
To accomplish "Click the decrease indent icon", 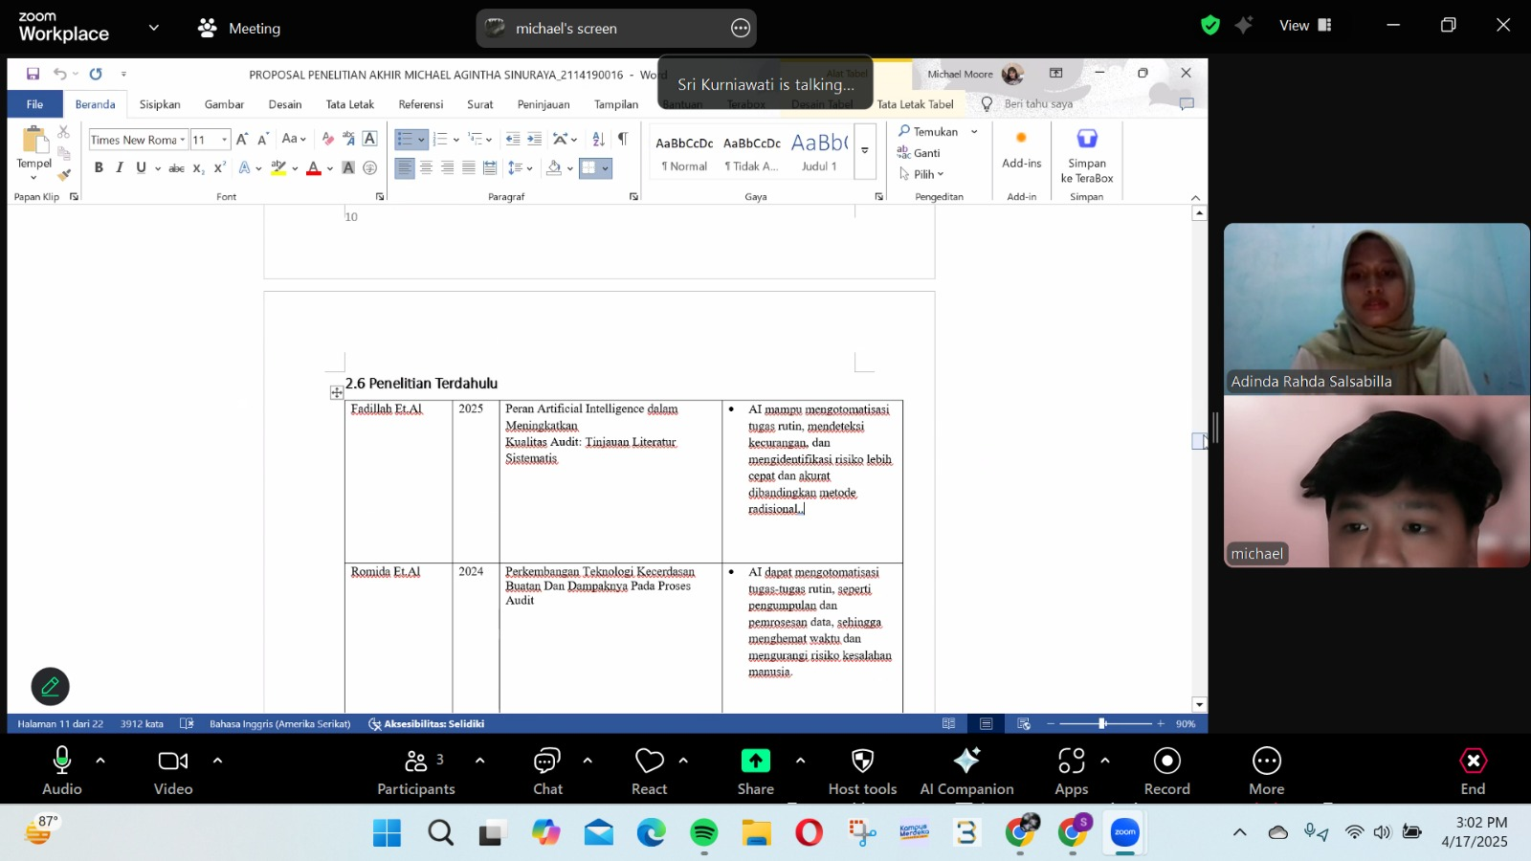I will tap(513, 139).
